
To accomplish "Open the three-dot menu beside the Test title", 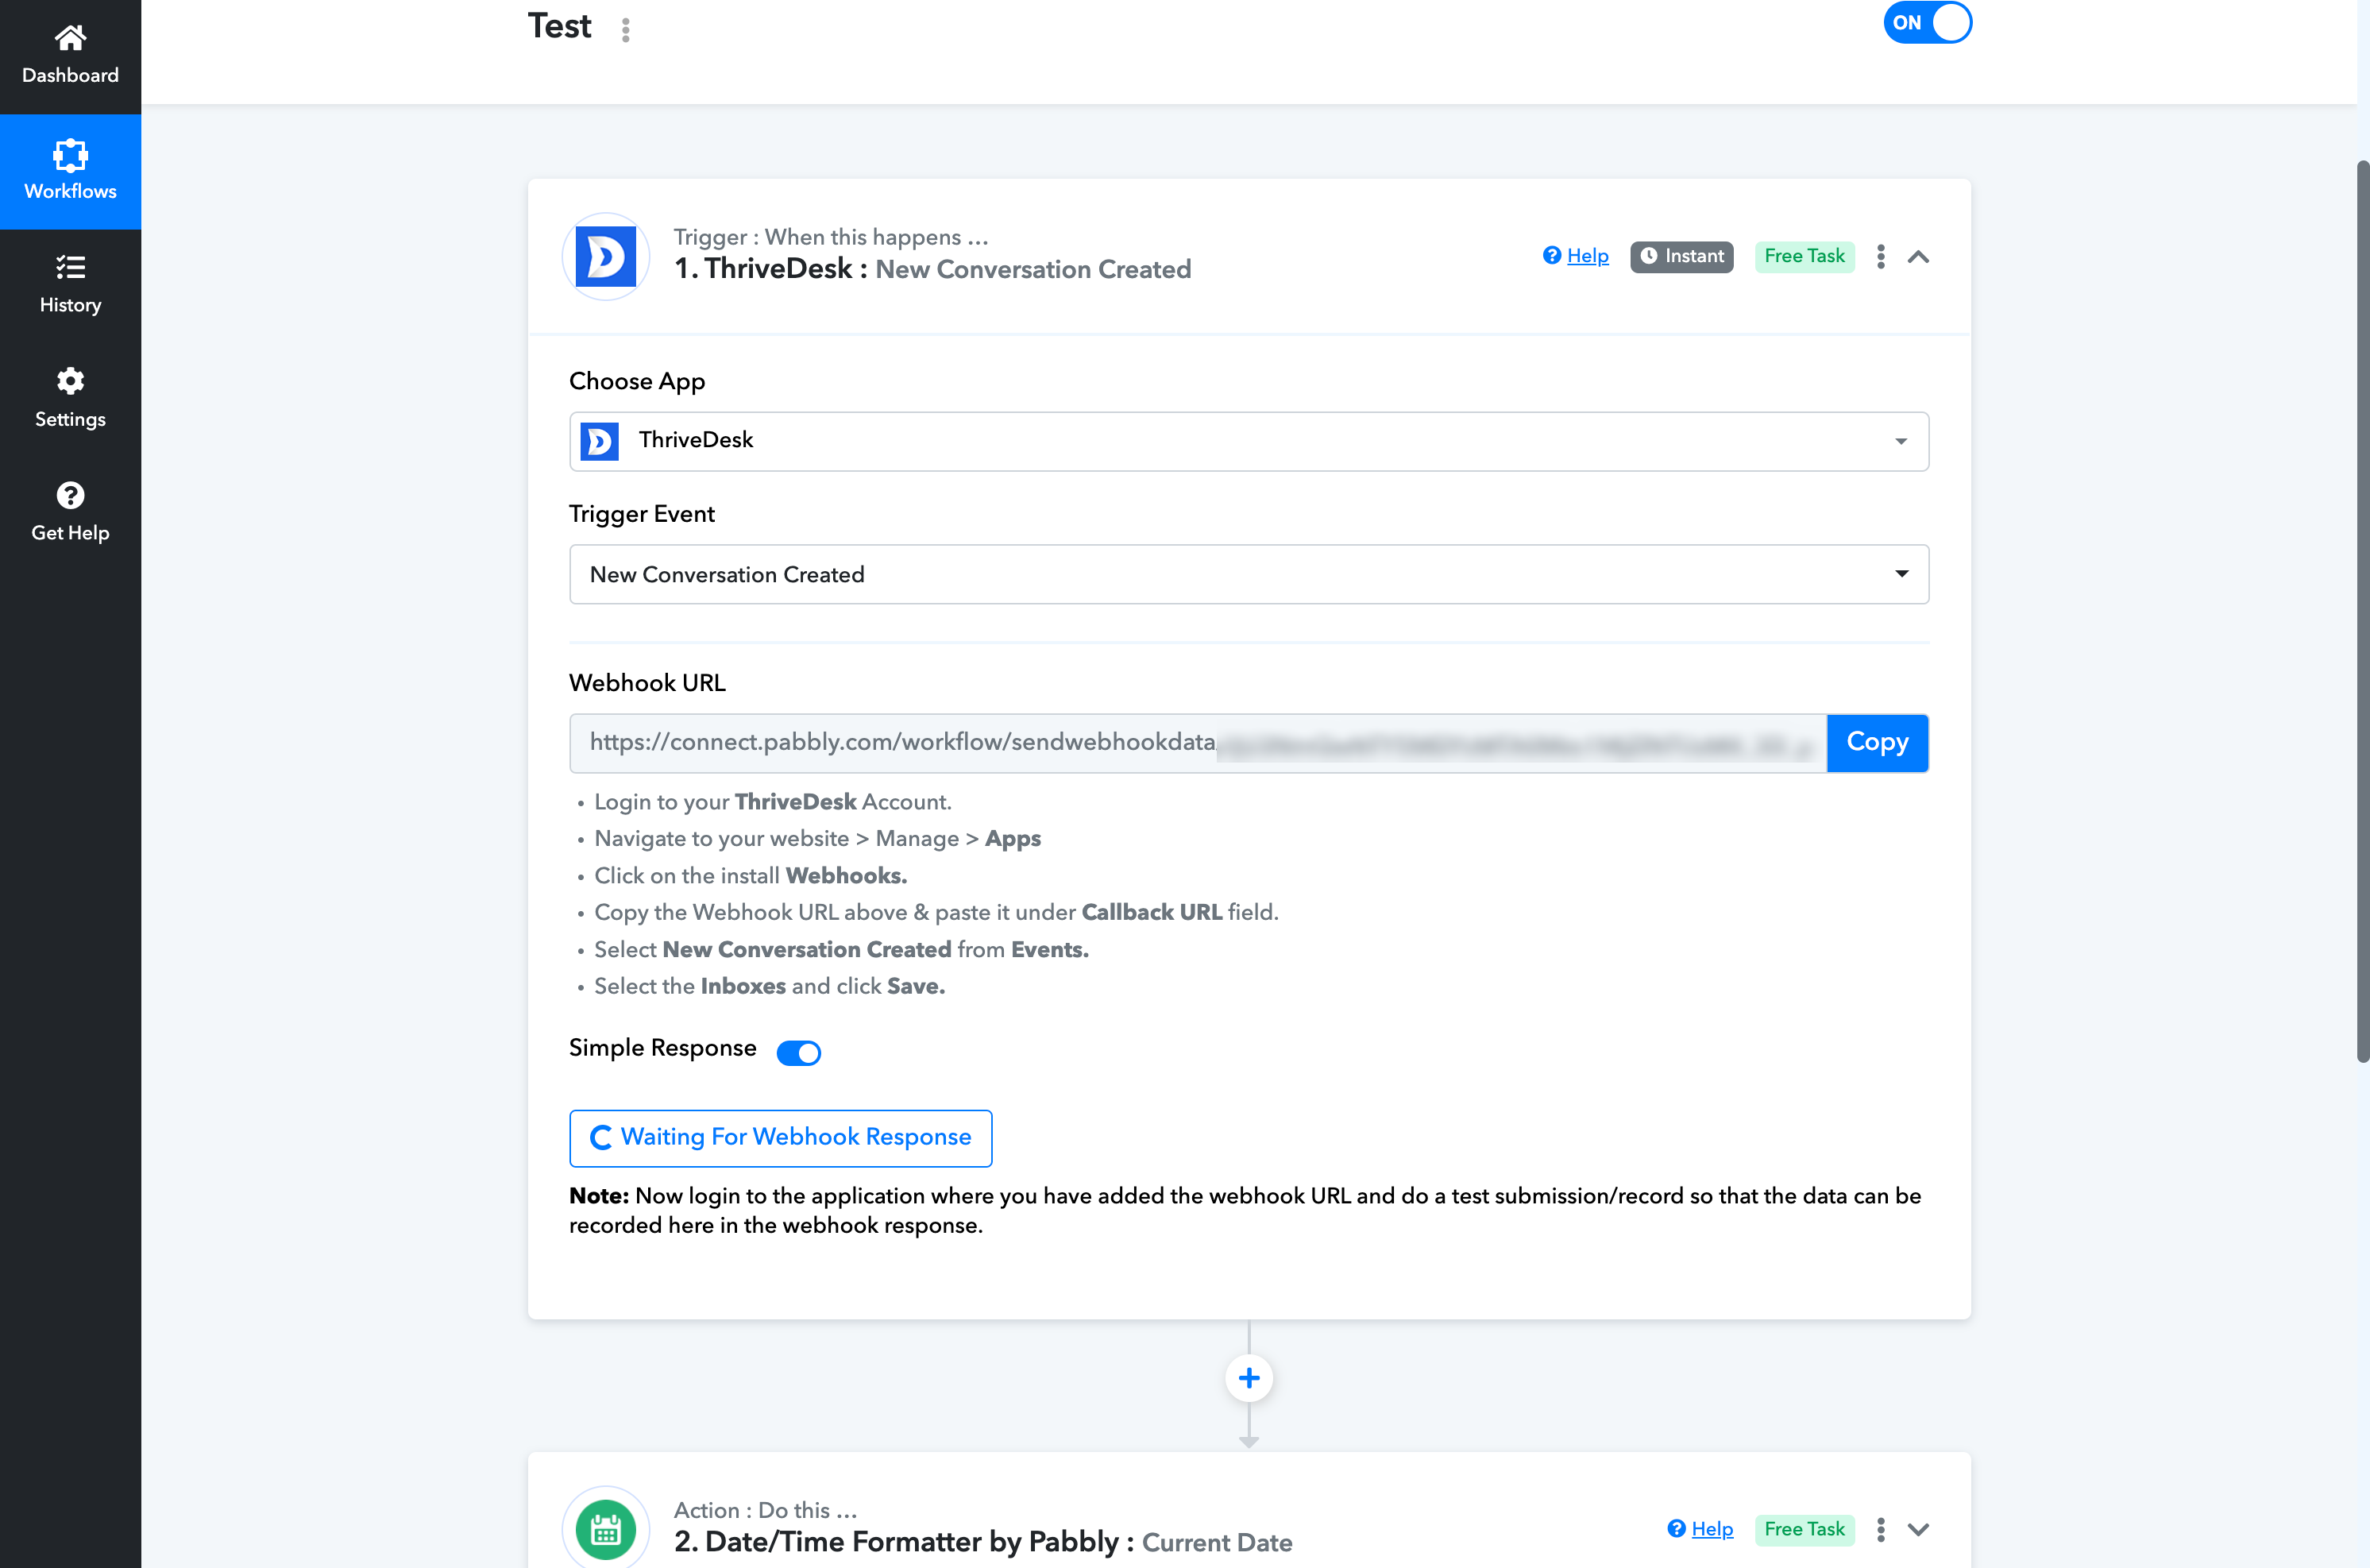I will (x=626, y=30).
